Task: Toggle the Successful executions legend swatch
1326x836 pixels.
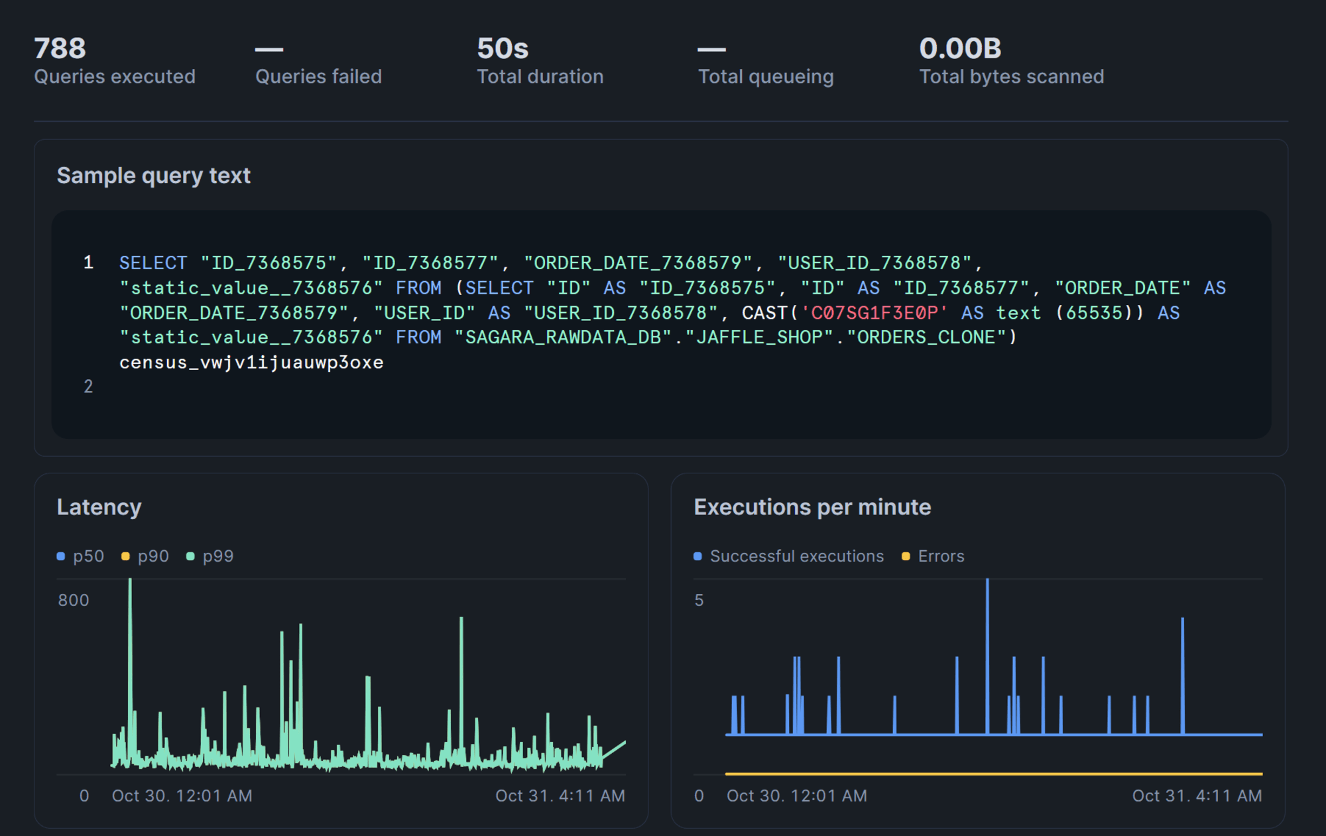Action: pos(697,556)
